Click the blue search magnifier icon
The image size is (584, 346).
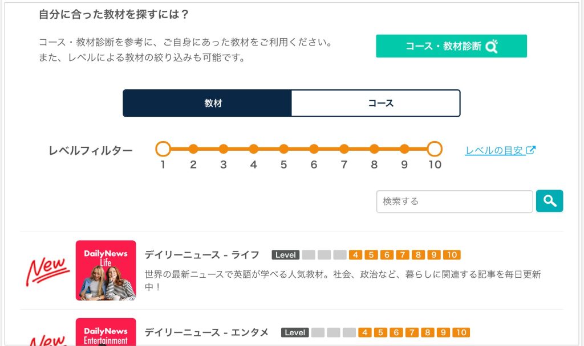(x=549, y=200)
